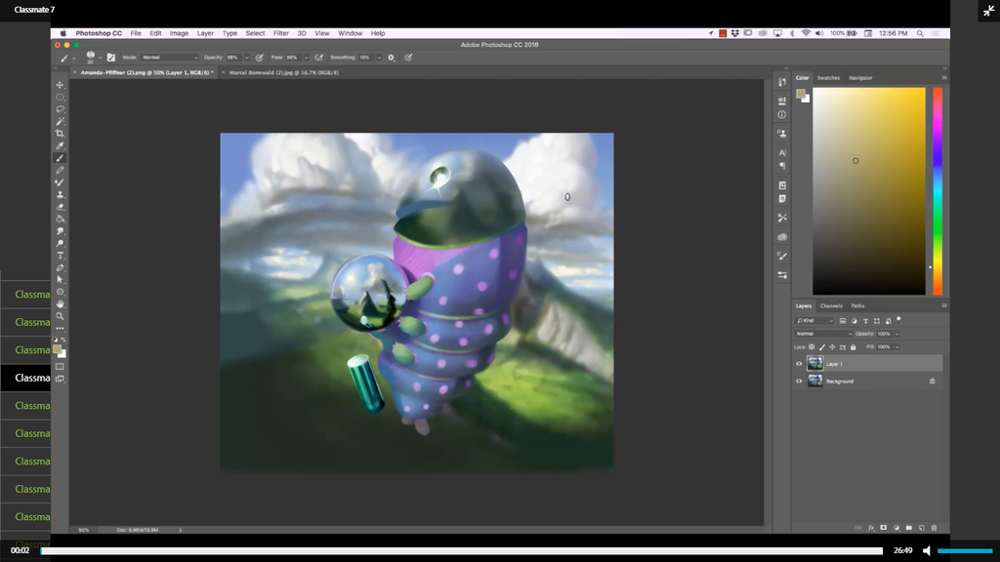Viewport: 1000px width, 562px height.
Task: Hide Layer 1 with its eye icon
Action: [799, 364]
